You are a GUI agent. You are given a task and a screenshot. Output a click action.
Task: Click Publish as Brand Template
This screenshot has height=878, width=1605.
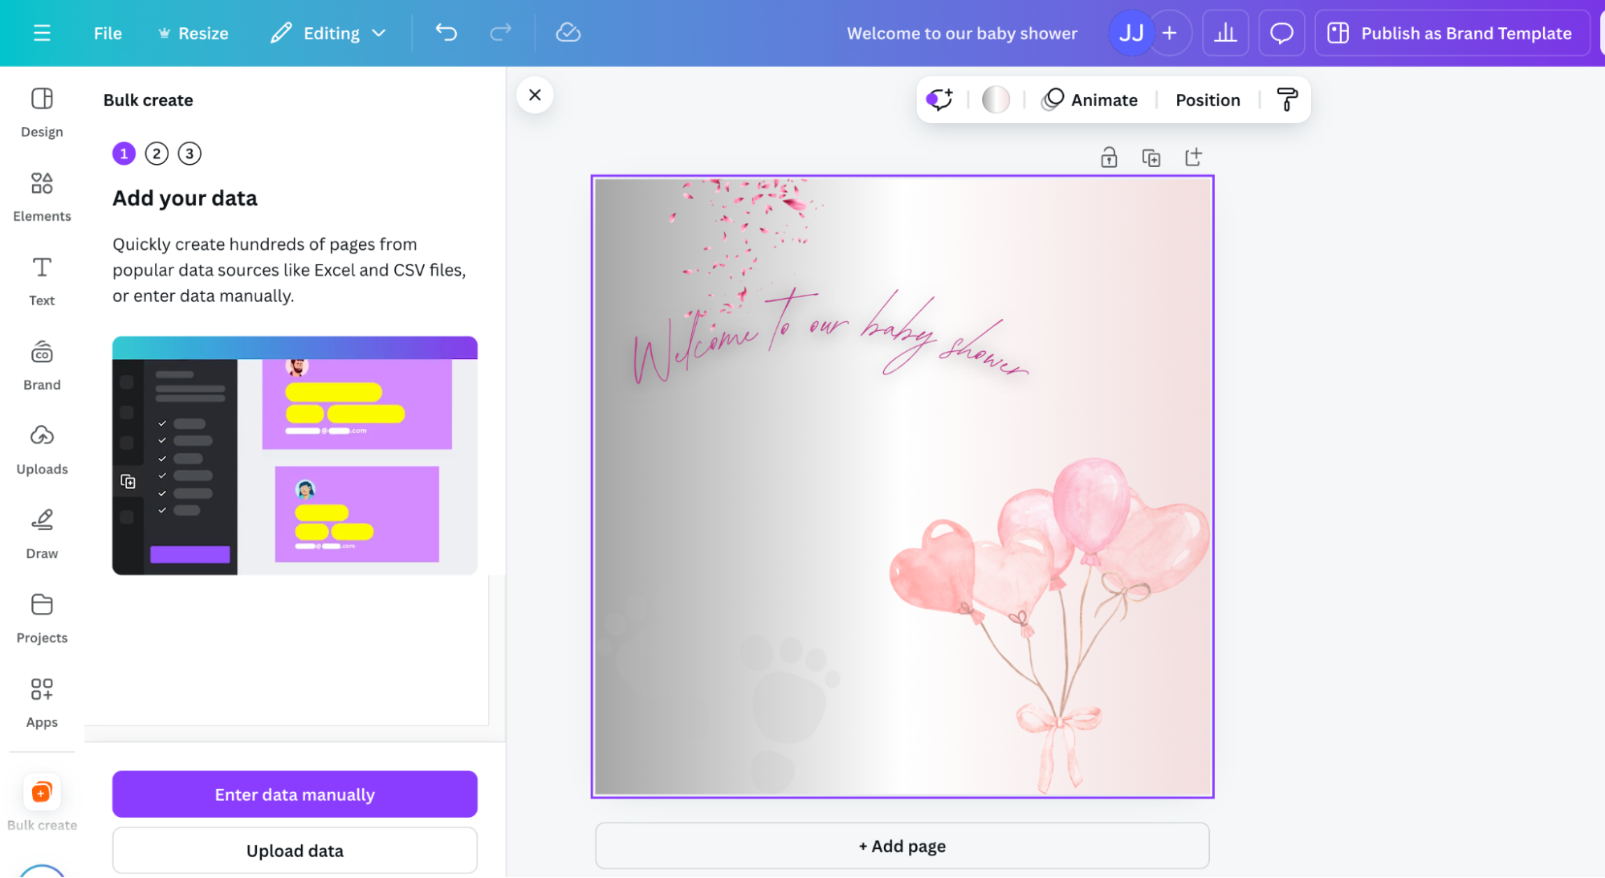click(1452, 33)
